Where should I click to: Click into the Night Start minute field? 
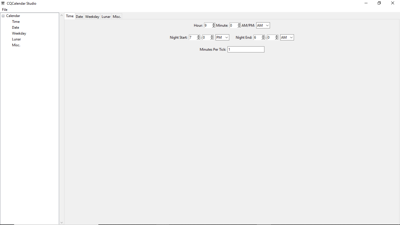click(206, 37)
